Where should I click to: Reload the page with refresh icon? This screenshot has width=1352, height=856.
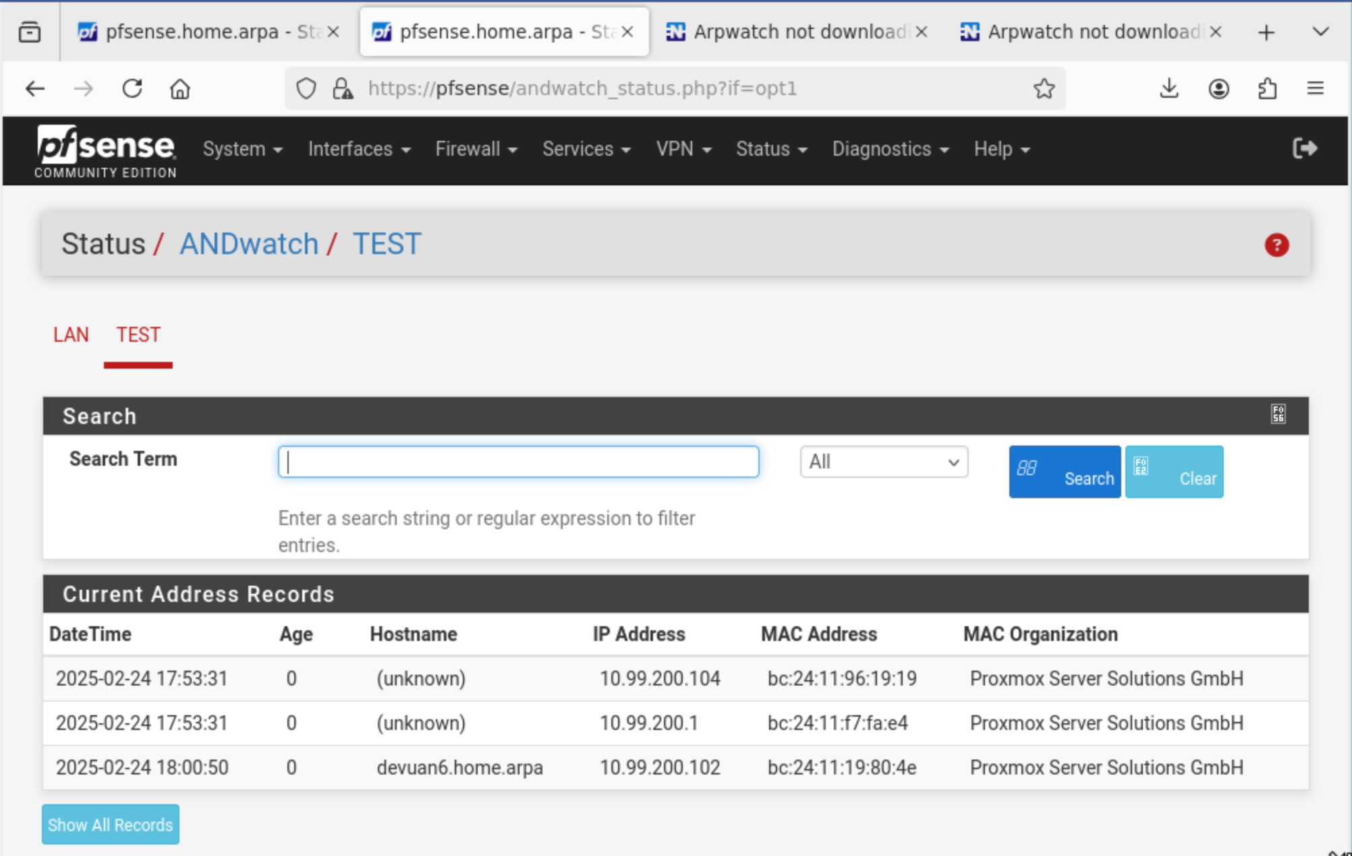point(132,88)
